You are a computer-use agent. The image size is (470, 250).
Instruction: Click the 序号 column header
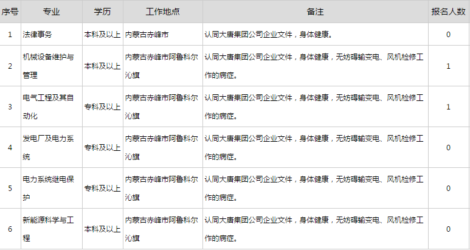[10, 12]
